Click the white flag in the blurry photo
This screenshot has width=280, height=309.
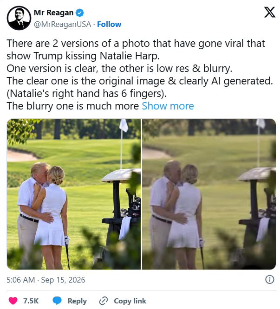(x=261, y=123)
